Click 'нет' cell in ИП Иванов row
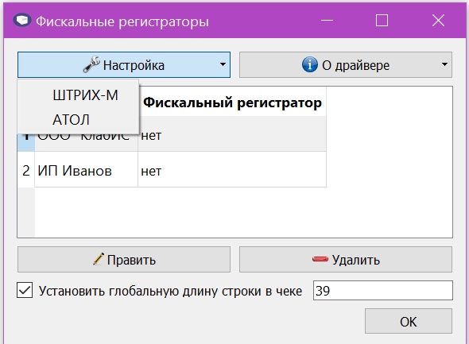Viewport: 469px width, 344px height. coord(232,170)
